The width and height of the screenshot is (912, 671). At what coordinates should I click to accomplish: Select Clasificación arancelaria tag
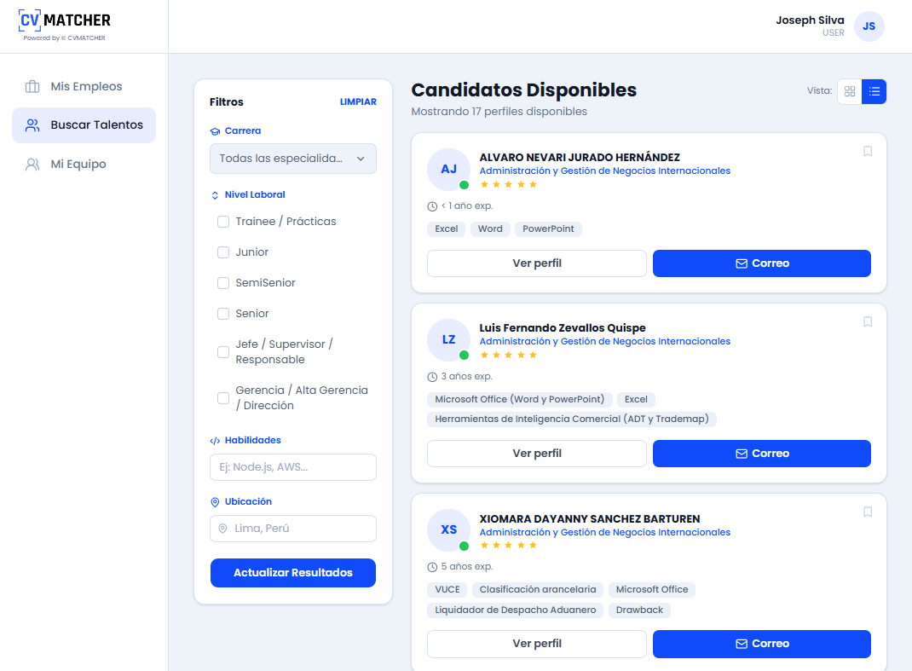538,590
